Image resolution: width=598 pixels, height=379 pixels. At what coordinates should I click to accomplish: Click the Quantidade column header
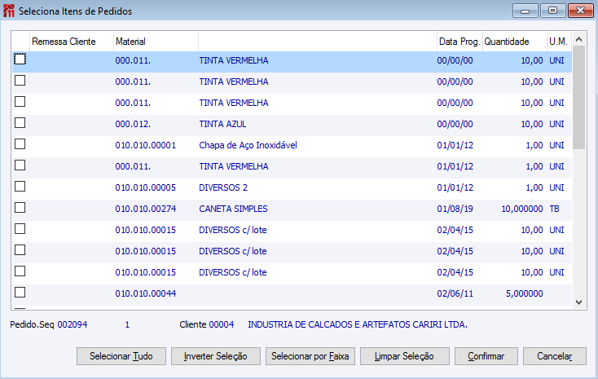[514, 42]
